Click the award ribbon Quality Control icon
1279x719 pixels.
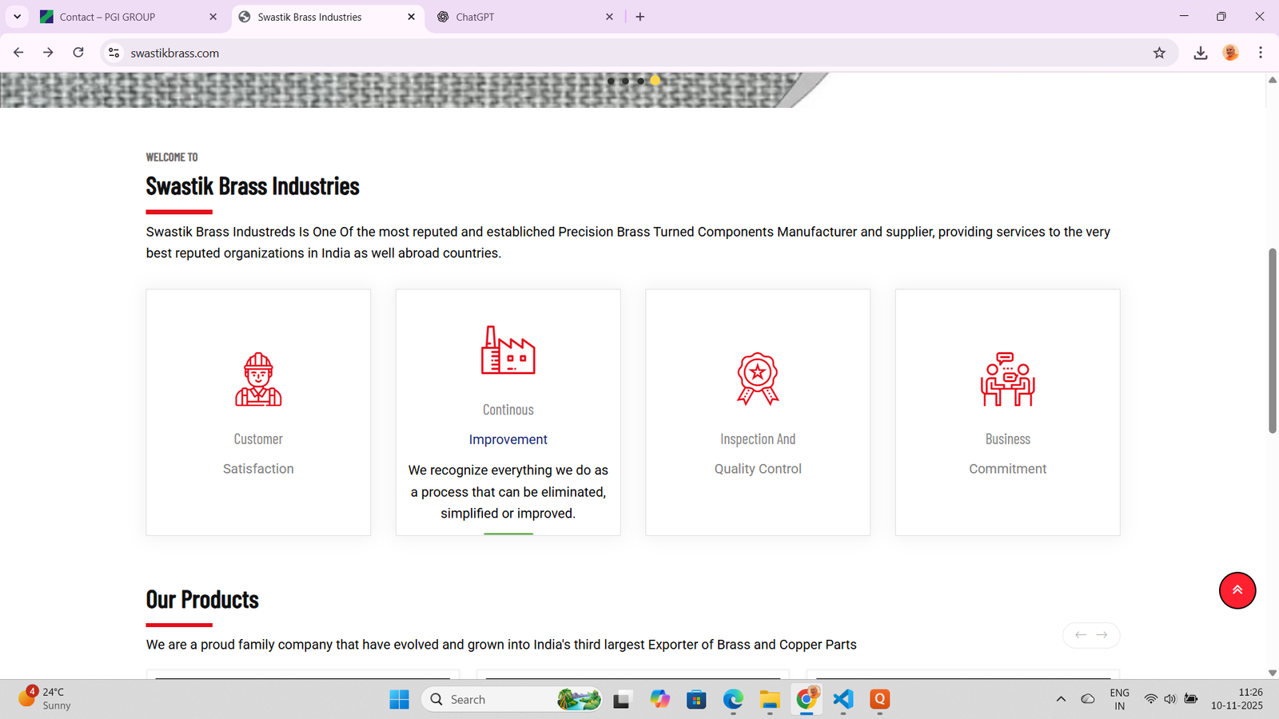757,379
